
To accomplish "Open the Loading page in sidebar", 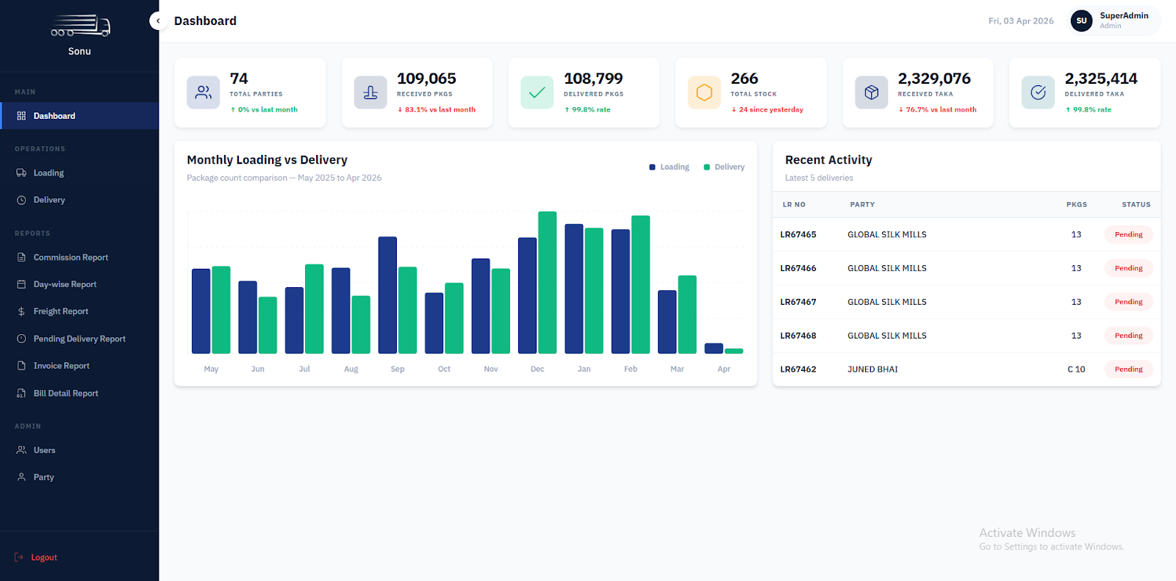I will pyautogui.click(x=49, y=173).
